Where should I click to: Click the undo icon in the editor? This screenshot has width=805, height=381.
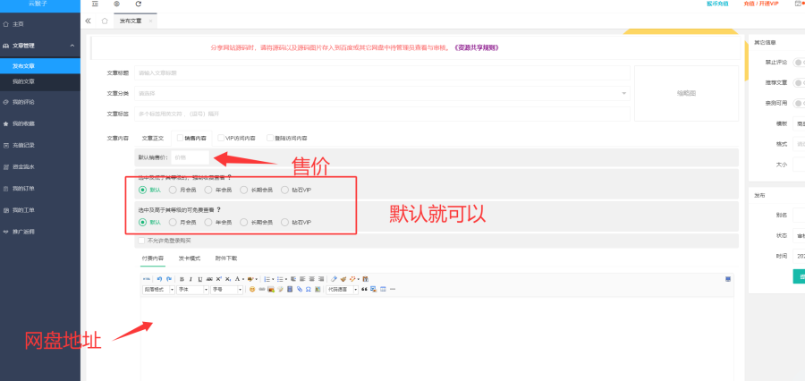coord(160,279)
